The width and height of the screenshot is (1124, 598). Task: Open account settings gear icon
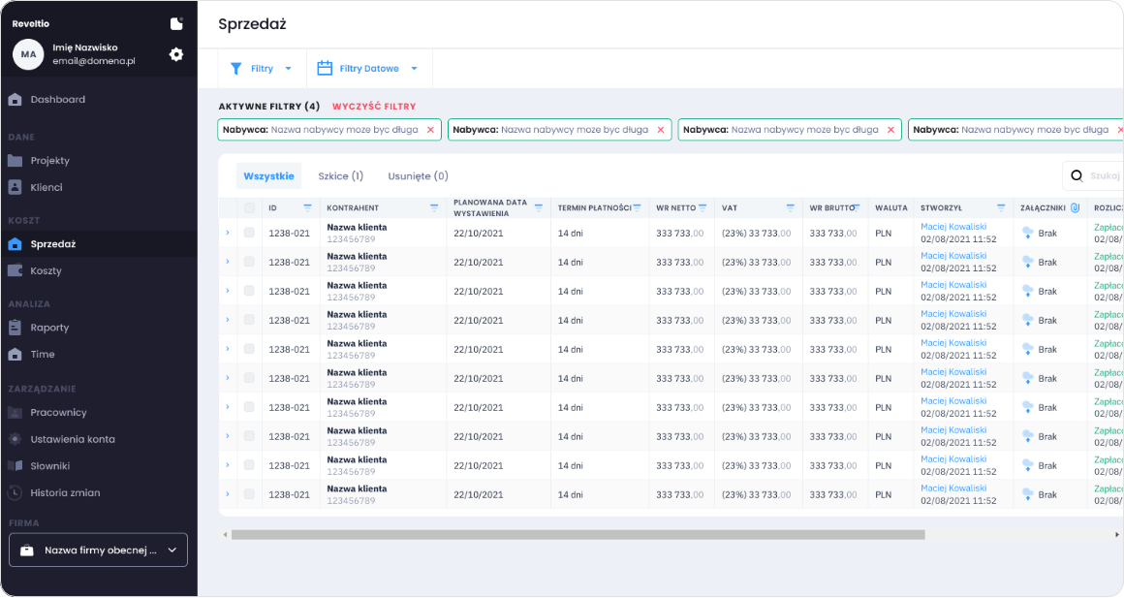175,54
